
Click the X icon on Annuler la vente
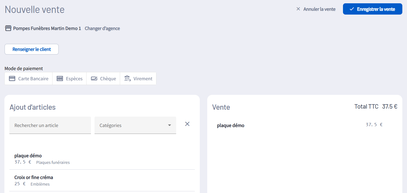(298, 9)
